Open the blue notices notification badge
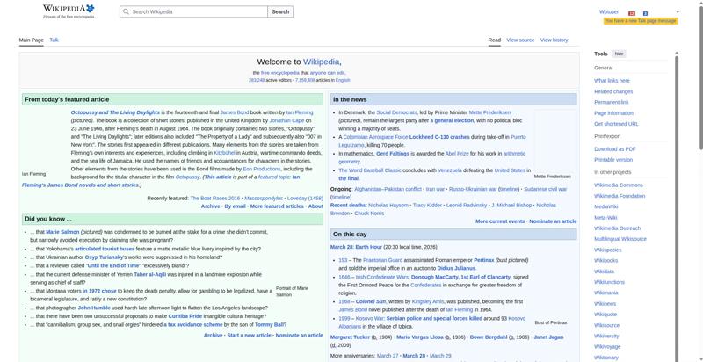703x362 pixels. (645, 12)
